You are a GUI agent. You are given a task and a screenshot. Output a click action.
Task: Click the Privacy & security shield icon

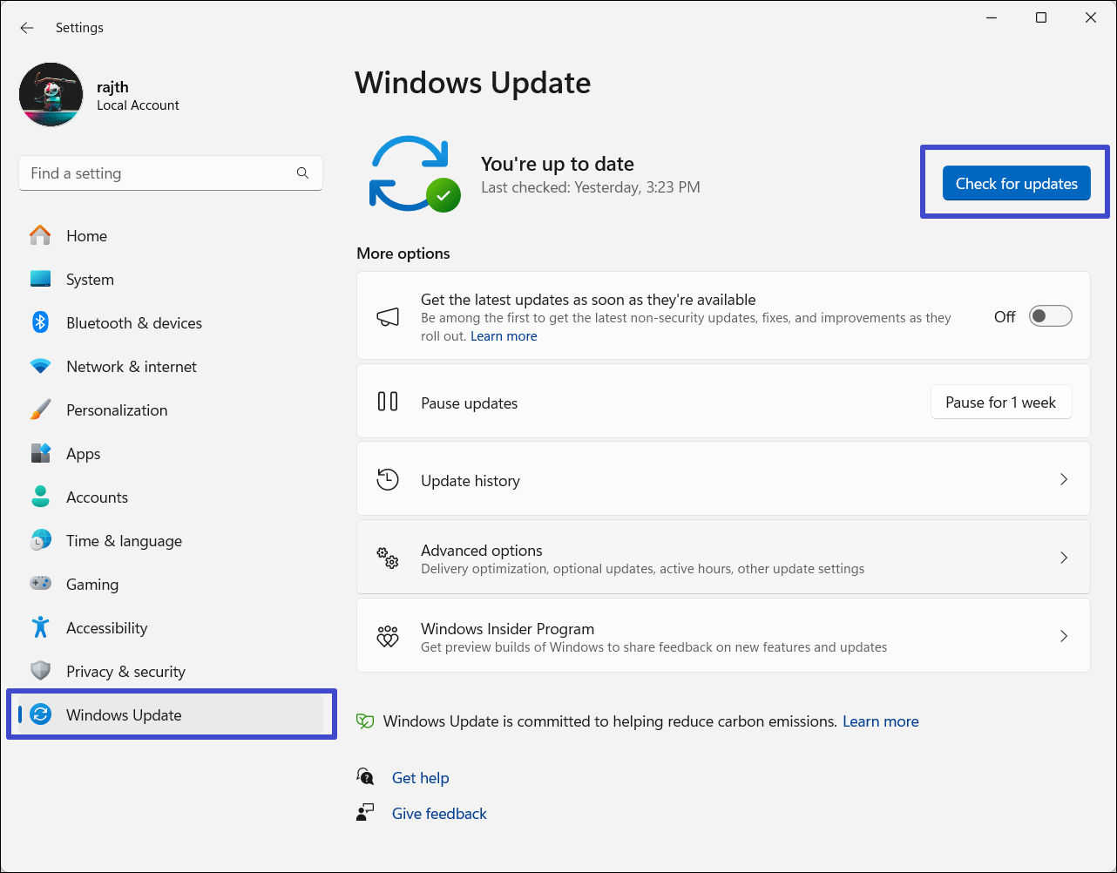(x=40, y=671)
